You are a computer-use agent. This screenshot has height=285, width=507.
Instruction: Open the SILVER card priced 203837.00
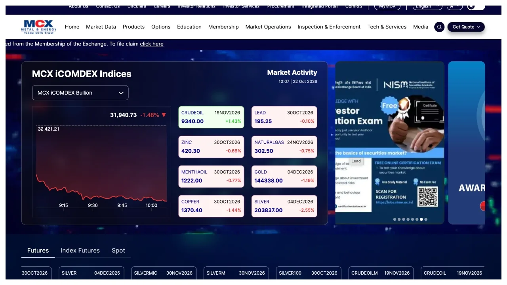[284, 206]
